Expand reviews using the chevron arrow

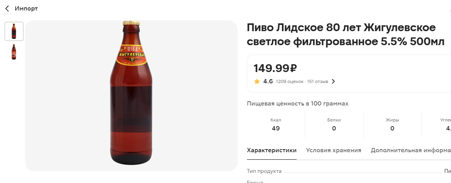[333, 82]
